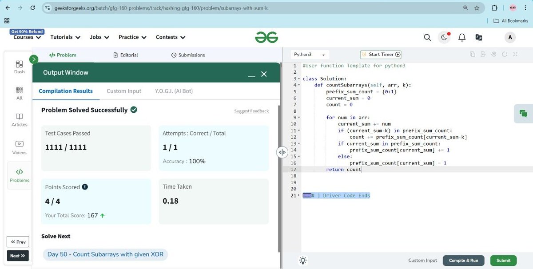Viewport: 533px width, 269px height.
Task: Open the Dash sidebar icon
Action: 20,67
